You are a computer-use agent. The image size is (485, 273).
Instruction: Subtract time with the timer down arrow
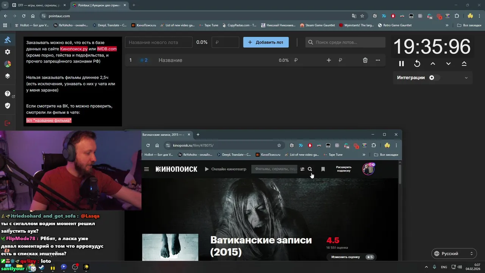[448, 64]
